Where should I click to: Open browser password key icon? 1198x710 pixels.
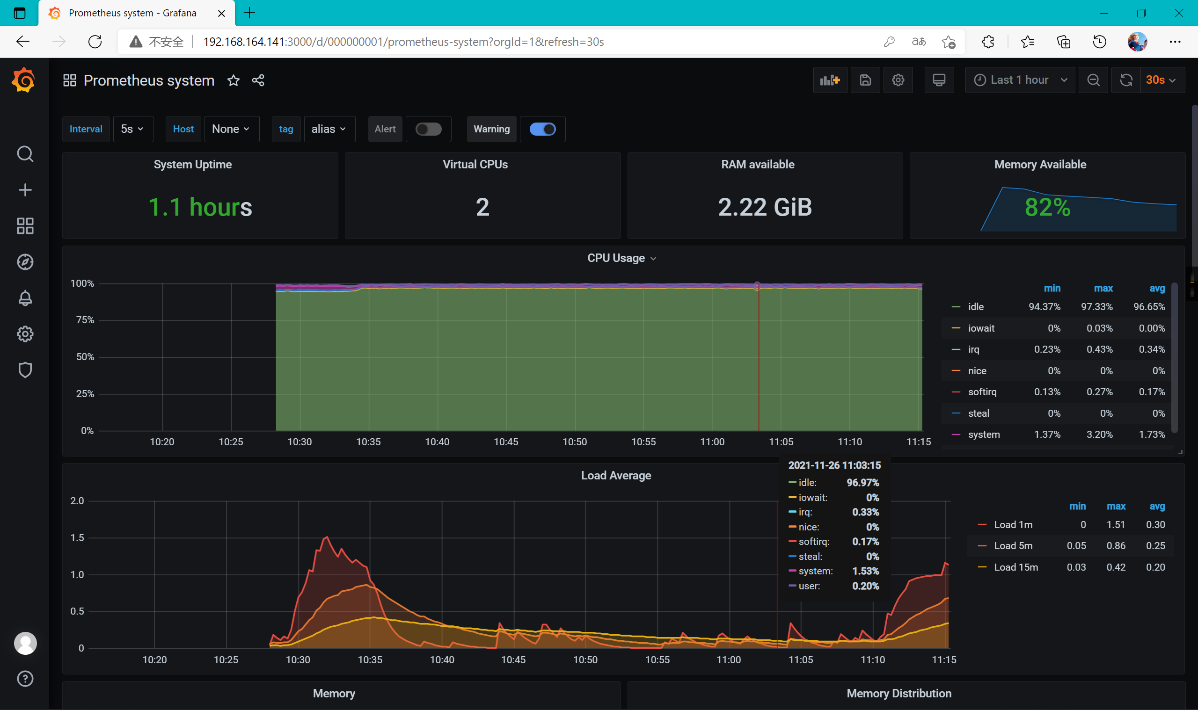(889, 42)
